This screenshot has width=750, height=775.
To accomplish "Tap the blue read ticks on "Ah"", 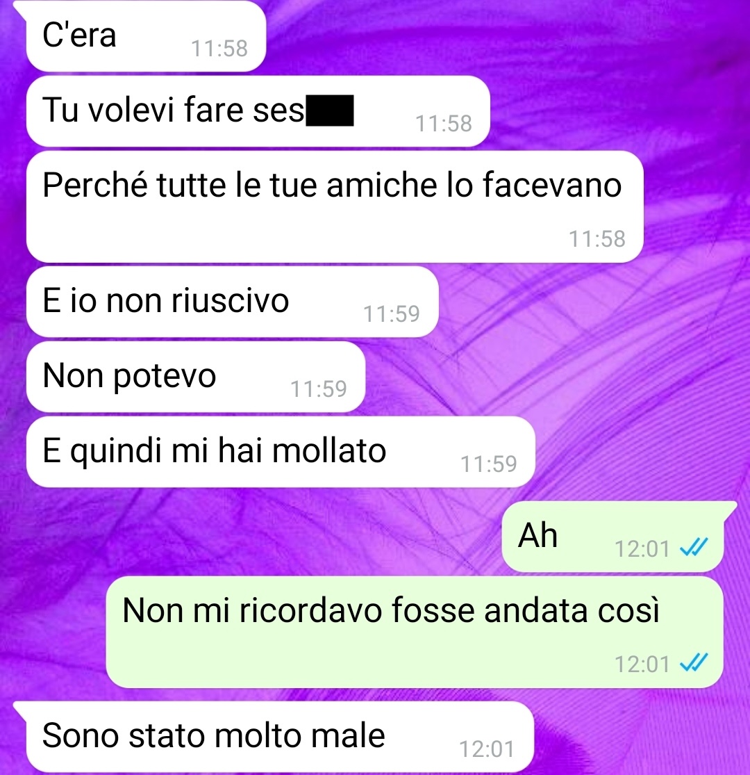I will [694, 547].
